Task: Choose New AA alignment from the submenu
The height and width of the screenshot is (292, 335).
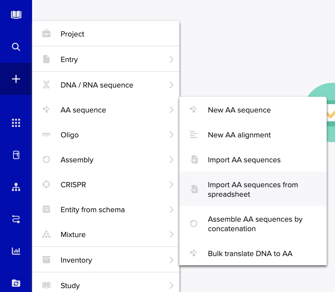Action: (x=239, y=135)
